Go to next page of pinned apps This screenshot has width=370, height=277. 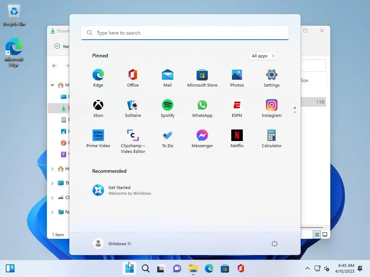pyautogui.click(x=295, y=112)
